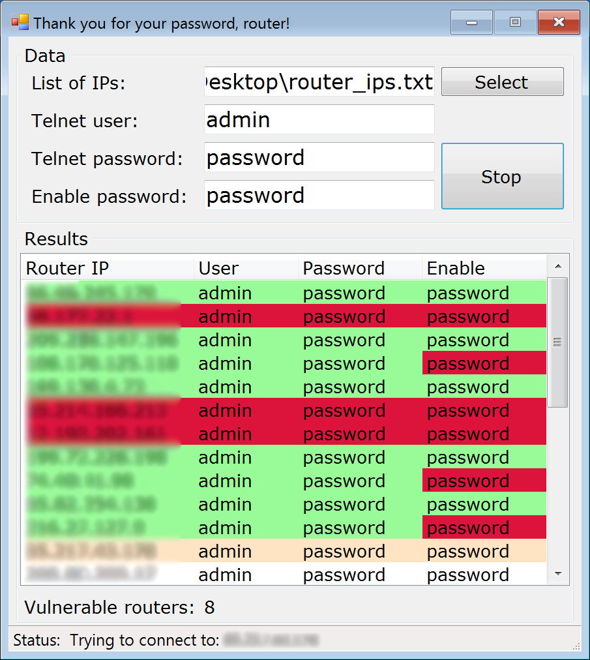
Task: Click the Password column header
Action: click(359, 268)
